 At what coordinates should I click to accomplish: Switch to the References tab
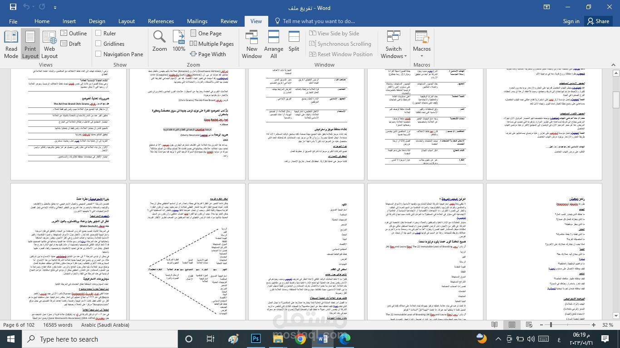161,21
